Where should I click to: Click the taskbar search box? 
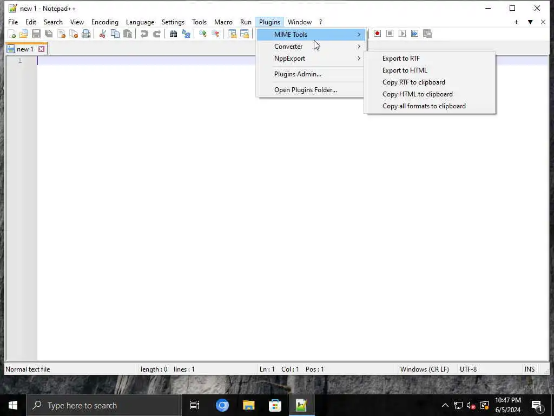click(x=104, y=405)
